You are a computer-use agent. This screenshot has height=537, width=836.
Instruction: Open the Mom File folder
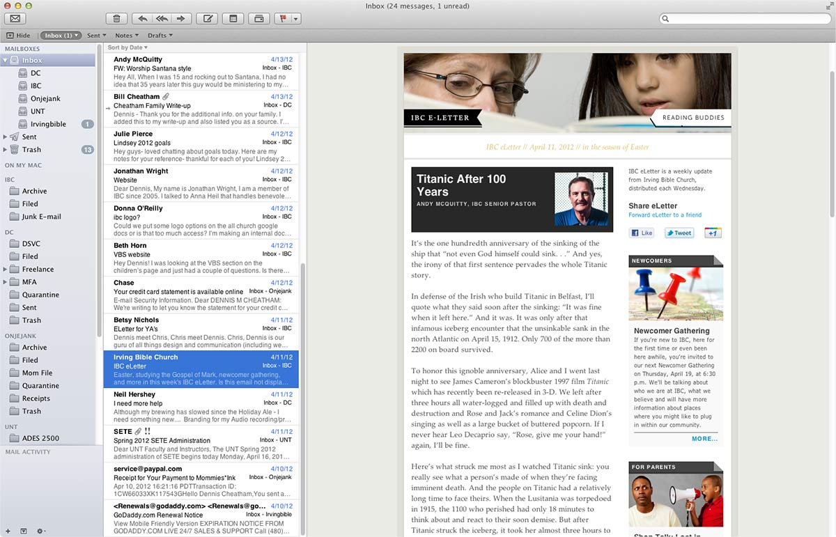click(37, 373)
